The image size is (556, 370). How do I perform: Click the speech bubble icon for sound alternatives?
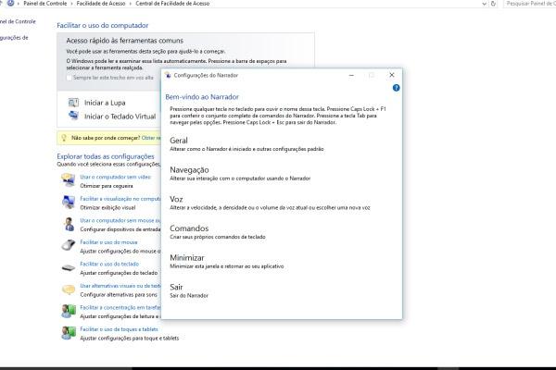click(x=68, y=290)
